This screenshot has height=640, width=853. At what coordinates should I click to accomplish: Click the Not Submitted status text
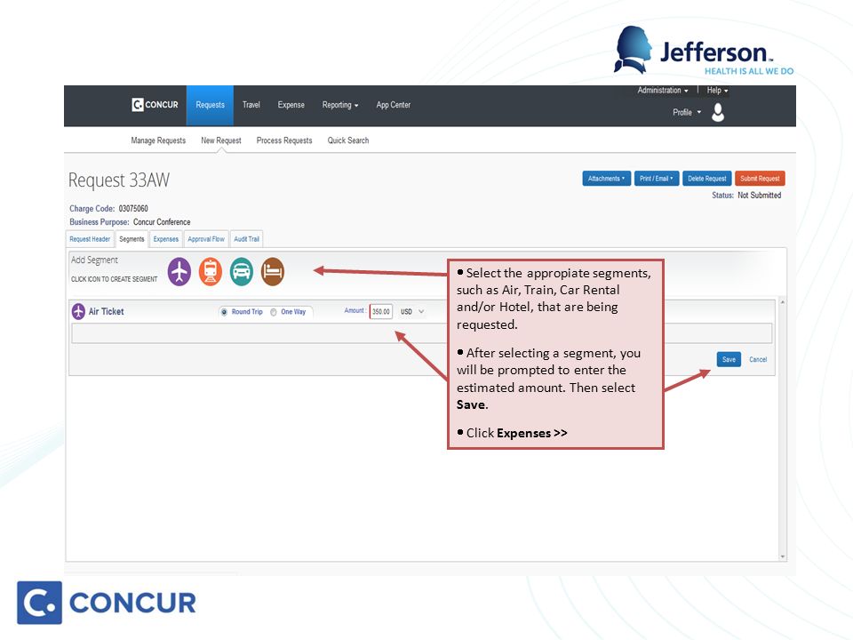coord(760,195)
